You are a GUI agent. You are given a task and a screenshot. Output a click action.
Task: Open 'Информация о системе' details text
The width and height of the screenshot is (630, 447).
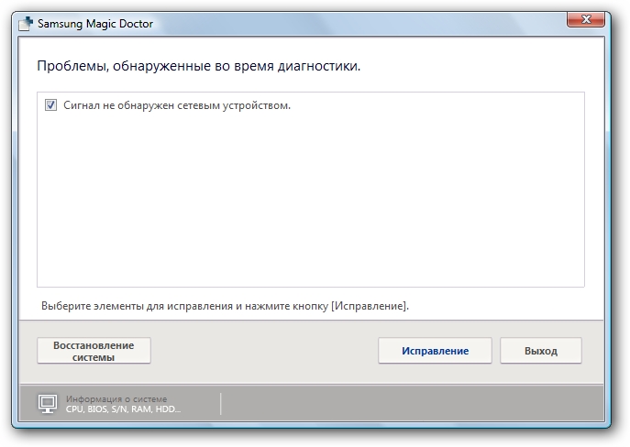[x=116, y=398]
